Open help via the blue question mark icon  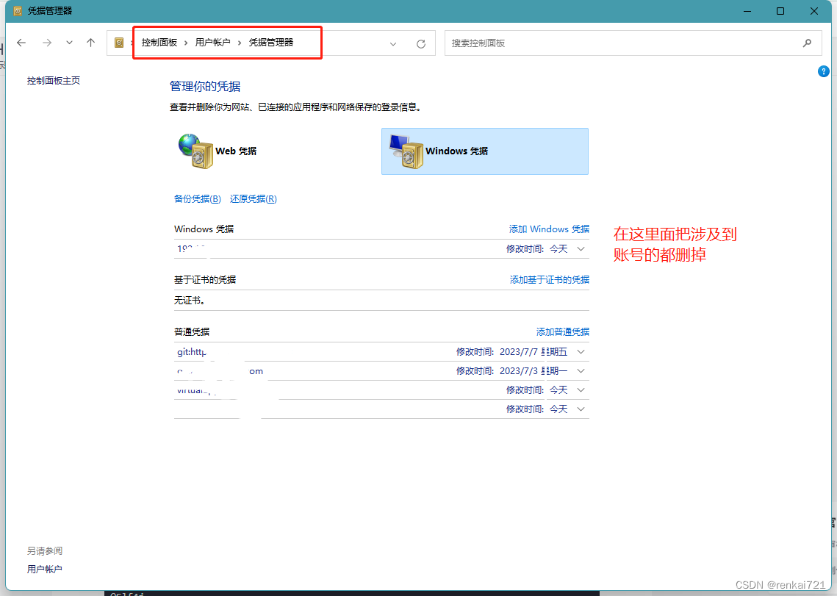(823, 71)
